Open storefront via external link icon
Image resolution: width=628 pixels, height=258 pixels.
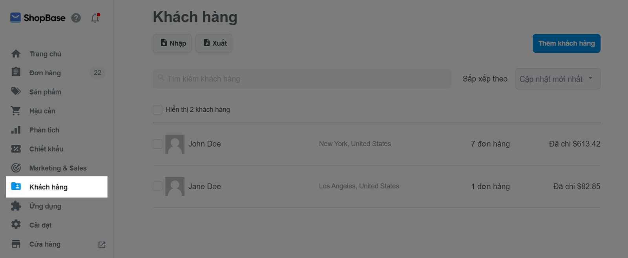click(x=102, y=245)
